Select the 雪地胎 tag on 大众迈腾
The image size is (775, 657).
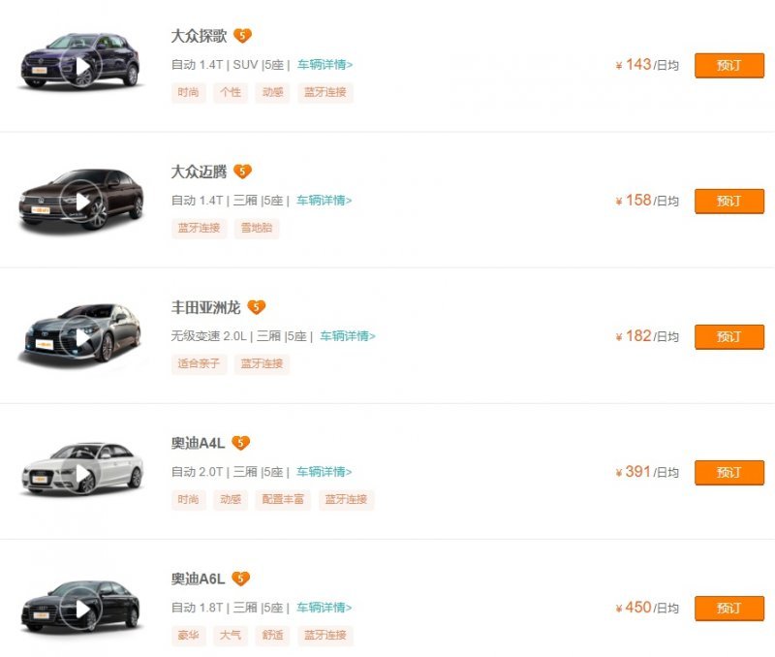(x=257, y=229)
